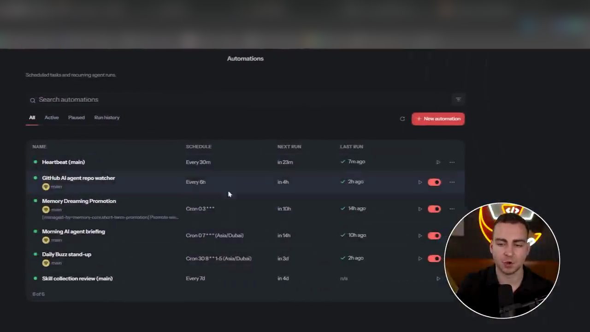Click the magnifier icon in the search bar
This screenshot has width=590, height=332.
pyautogui.click(x=33, y=100)
